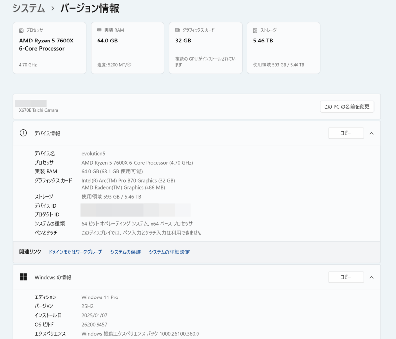396x339 pixels.
Task: Click the Windows logo icon
Action: click(23, 277)
